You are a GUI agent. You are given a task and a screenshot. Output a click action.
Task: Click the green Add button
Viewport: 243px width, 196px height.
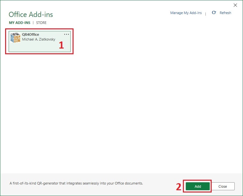coord(198,186)
